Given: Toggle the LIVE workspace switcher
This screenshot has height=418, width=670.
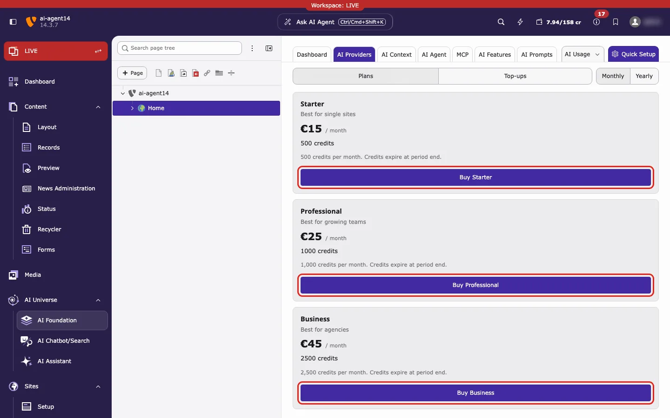Looking at the screenshot, I should [56, 51].
